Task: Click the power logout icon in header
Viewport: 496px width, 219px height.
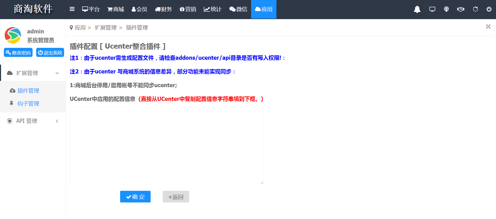Action: tap(489, 9)
